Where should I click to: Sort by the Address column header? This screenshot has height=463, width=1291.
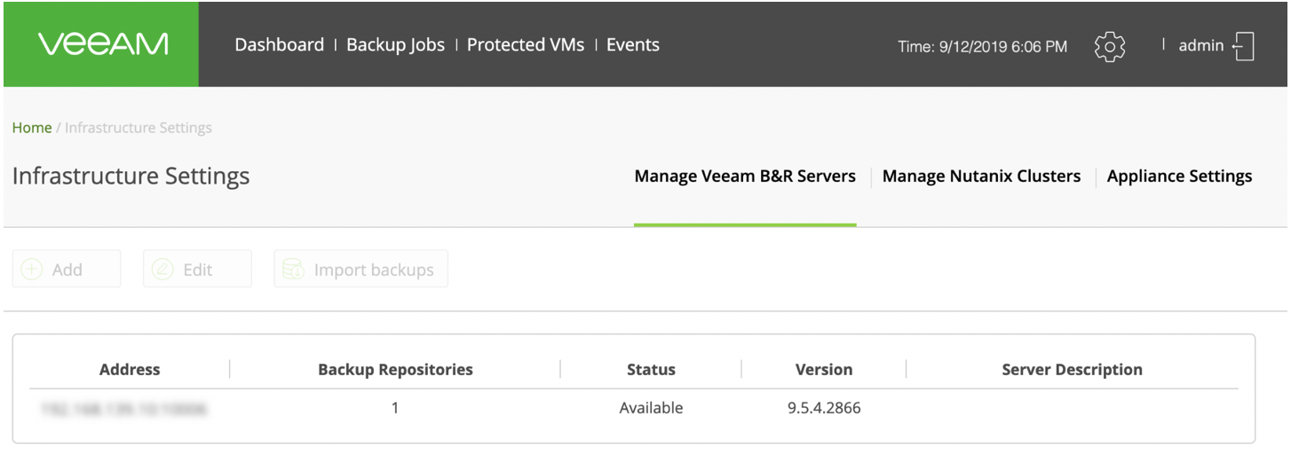pyautogui.click(x=130, y=370)
